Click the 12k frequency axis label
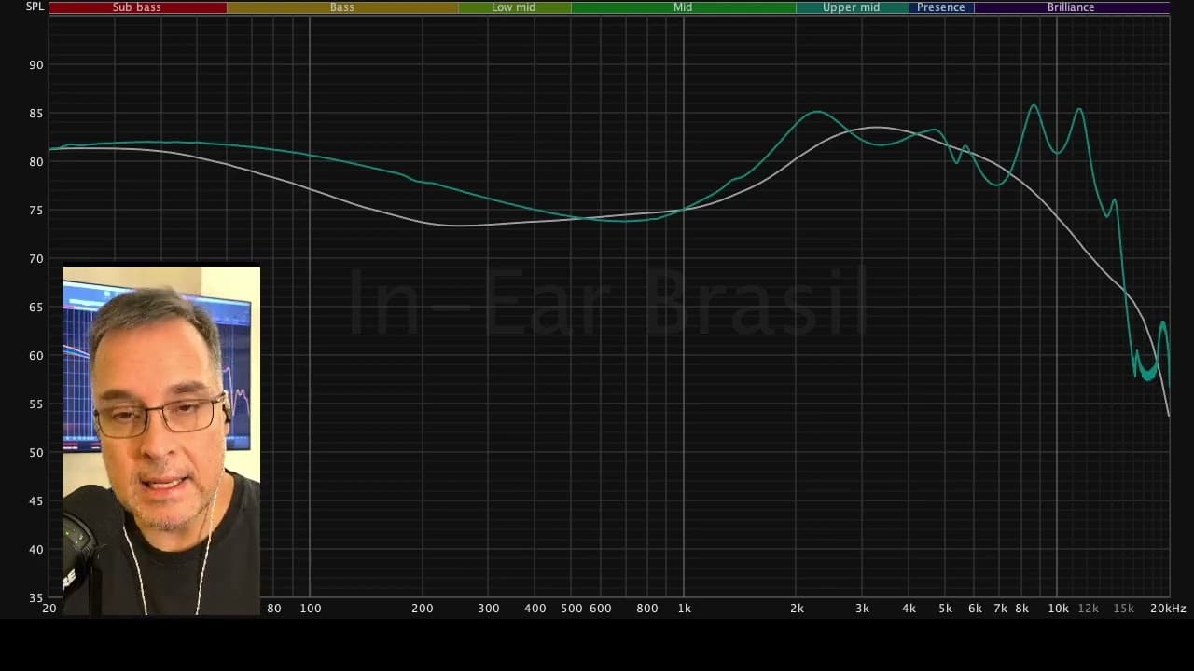 click(1089, 609)
